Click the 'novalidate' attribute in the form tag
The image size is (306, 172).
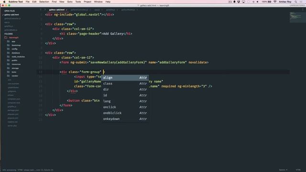[197, 63]
